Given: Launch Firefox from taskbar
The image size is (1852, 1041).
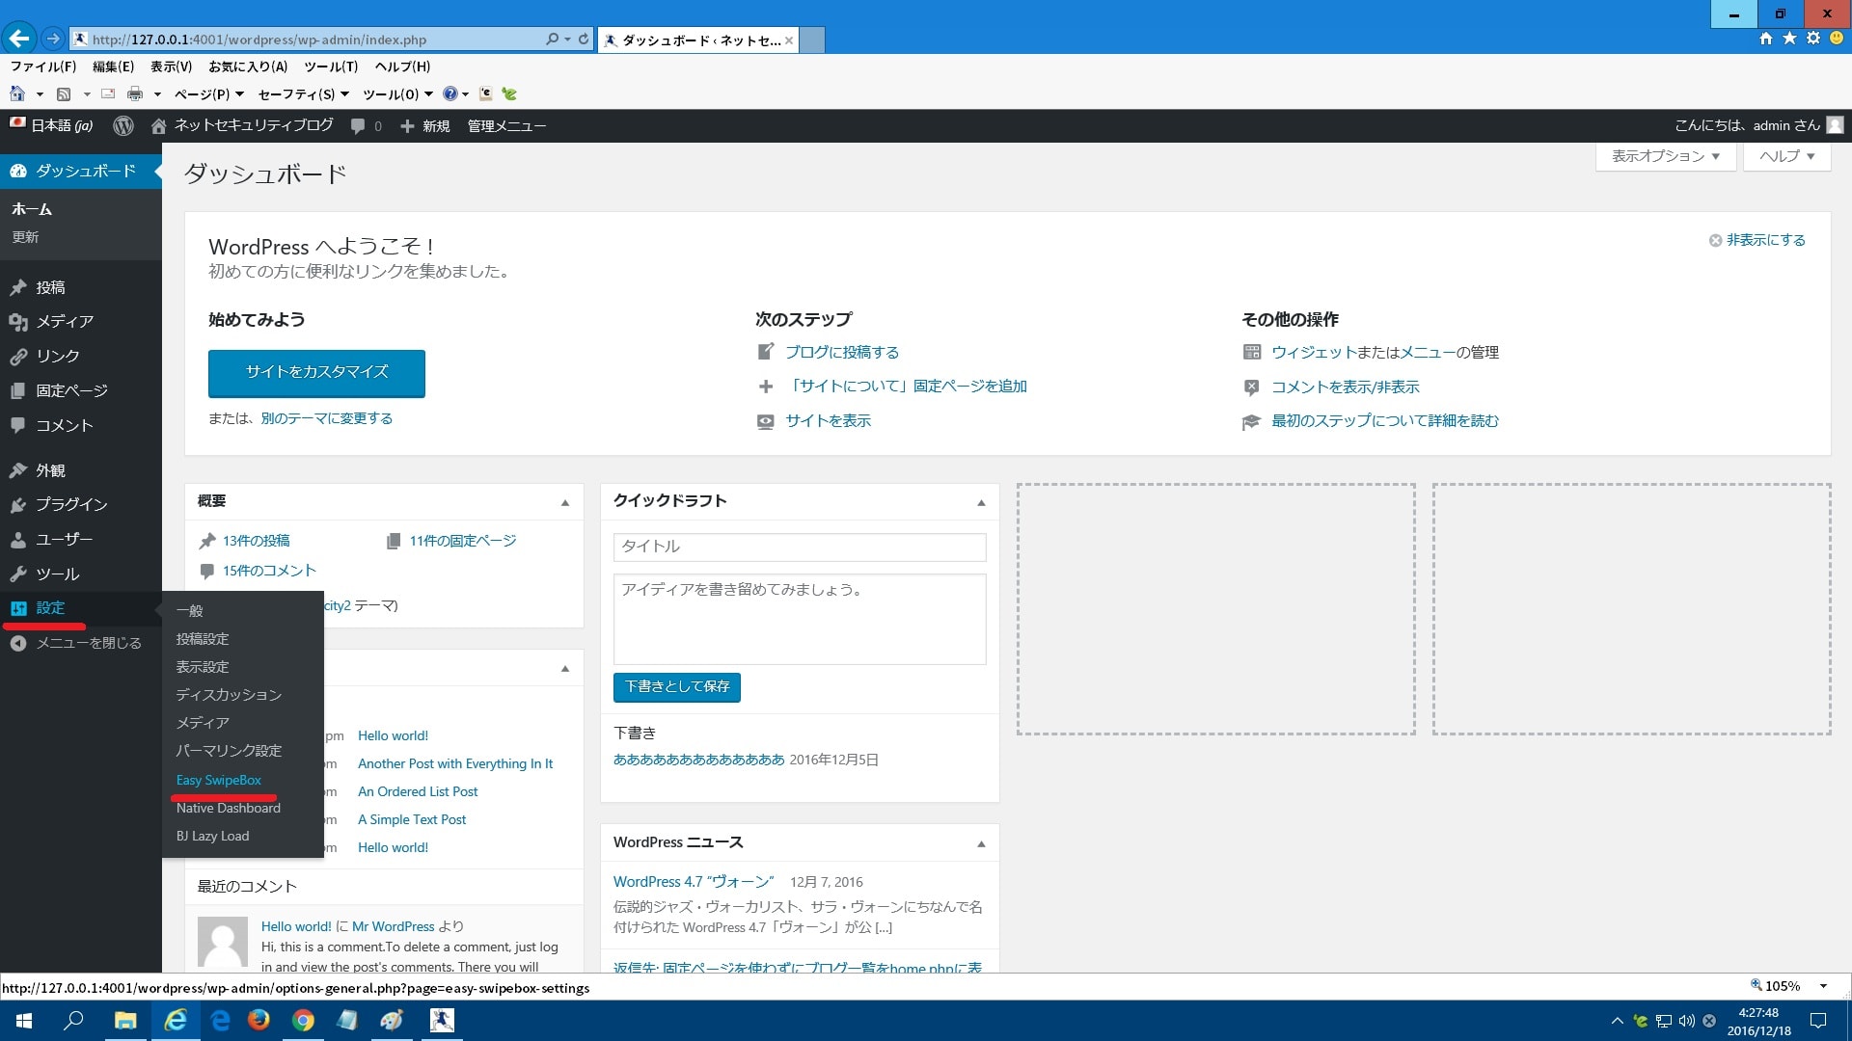Looking at the screenshot, I should point(259,1020).
